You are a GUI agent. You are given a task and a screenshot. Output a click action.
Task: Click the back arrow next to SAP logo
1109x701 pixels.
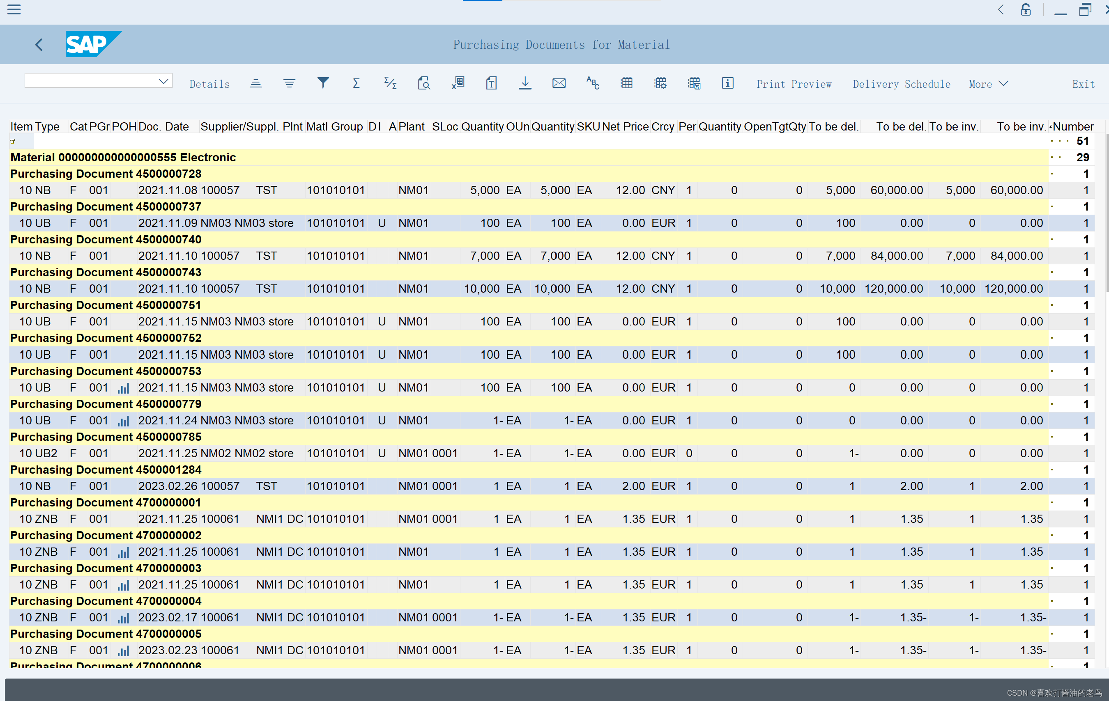[x=39, y=44]
